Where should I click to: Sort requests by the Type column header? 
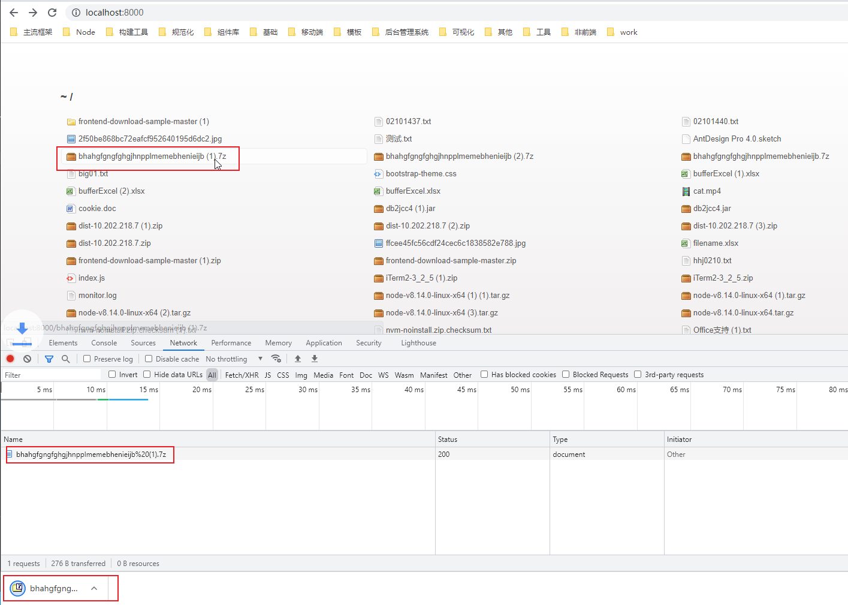606,440
